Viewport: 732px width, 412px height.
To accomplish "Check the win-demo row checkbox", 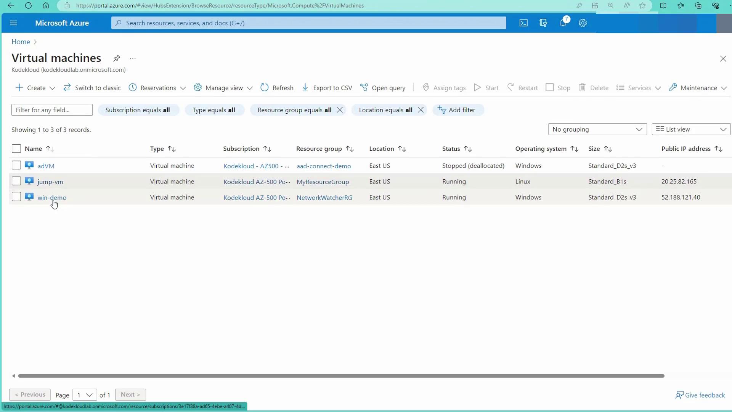I will [16, 197].
